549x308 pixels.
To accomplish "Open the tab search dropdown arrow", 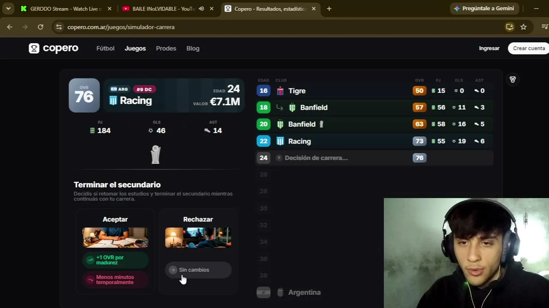I will pos(8,9).
